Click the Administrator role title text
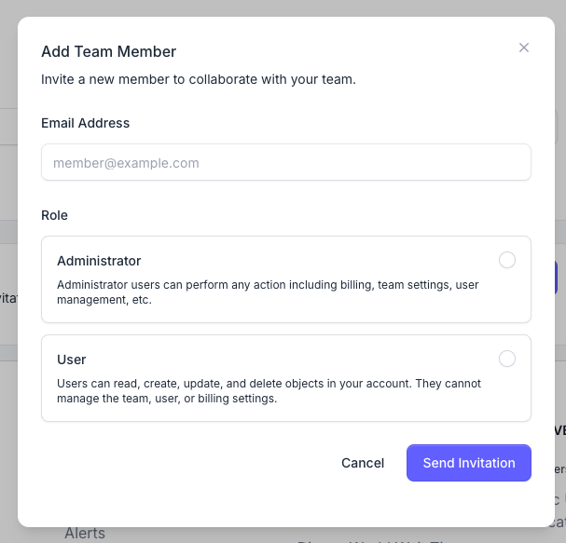The image size is (566, 543). [x=99, y=261]
